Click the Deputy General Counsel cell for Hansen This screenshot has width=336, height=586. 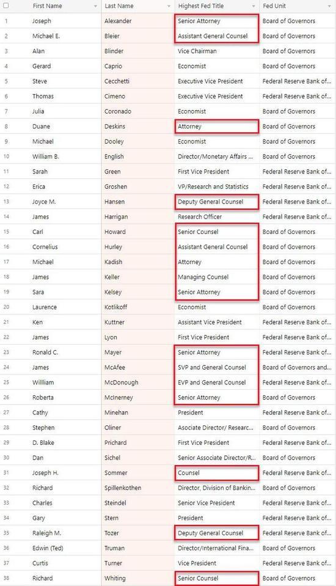pyautogui.click(x=217, y=202)
